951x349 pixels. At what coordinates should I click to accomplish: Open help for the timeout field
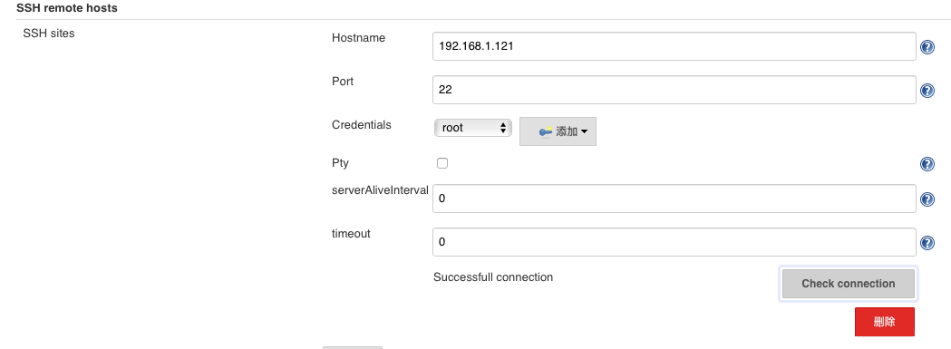(x=927, y=243)
